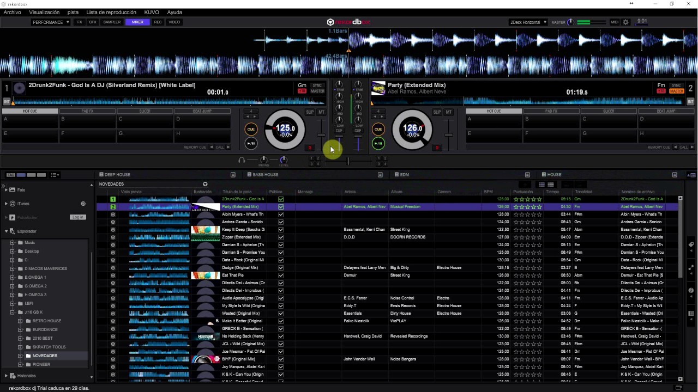Open settings gear icon at top right

point(625,22)
